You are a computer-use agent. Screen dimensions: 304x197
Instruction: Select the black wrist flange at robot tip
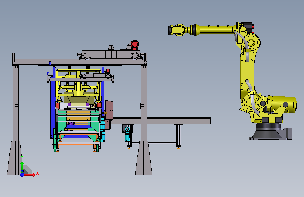point(170,30)
